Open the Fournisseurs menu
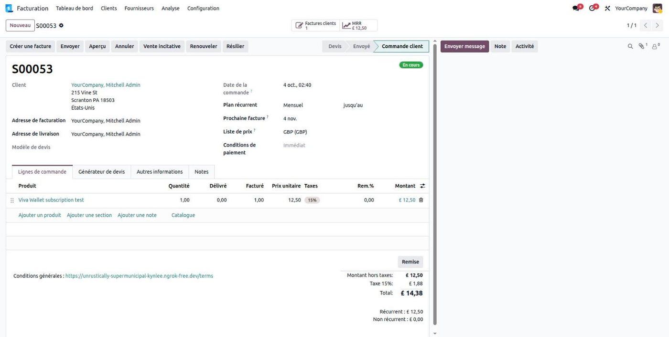The height and width of the screenshot is (337, 669). coord(139,8)
